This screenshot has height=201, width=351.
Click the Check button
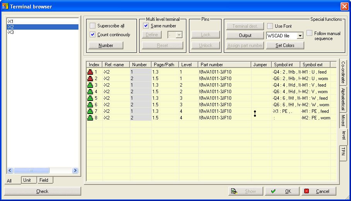click(x=42, y=191)
